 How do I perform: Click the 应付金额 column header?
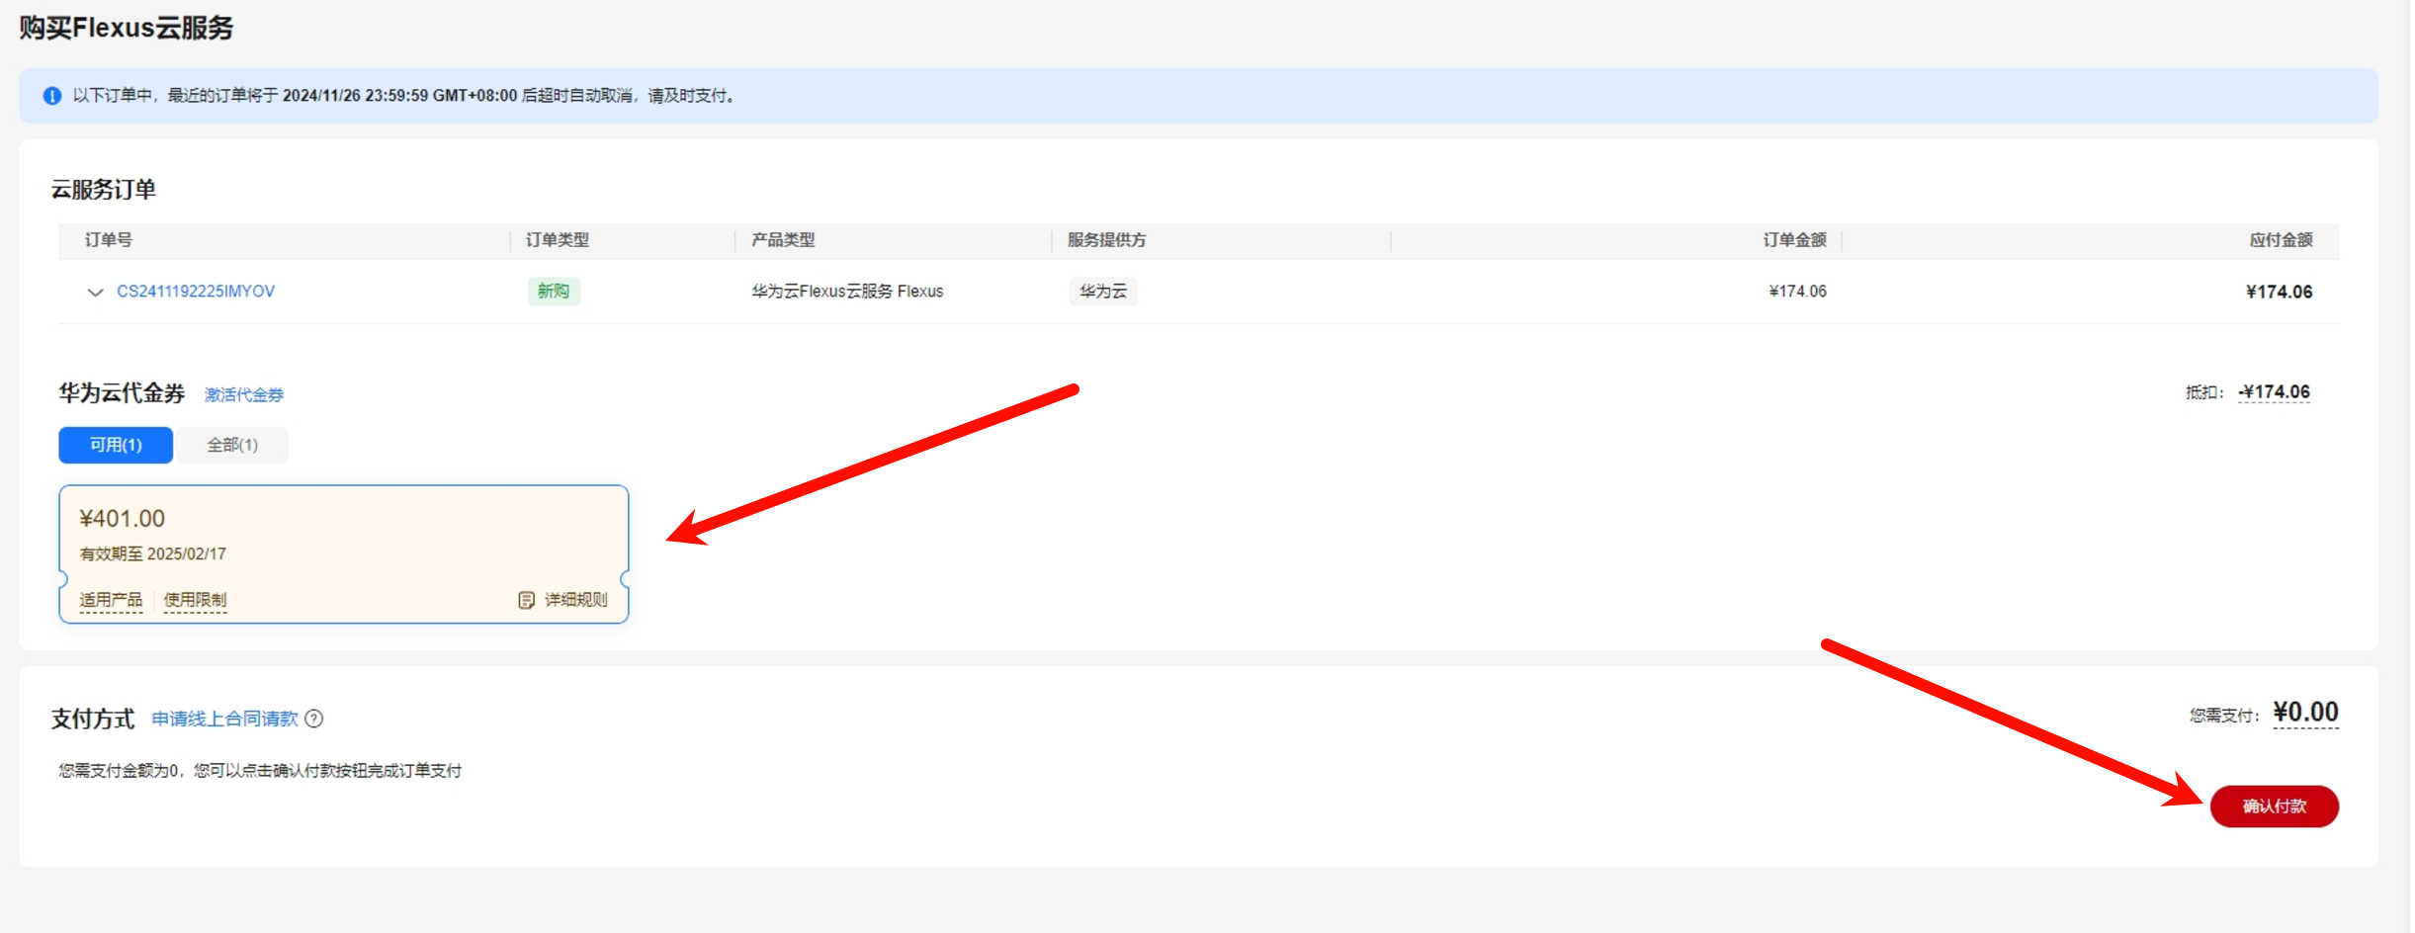pos(2281,240)
